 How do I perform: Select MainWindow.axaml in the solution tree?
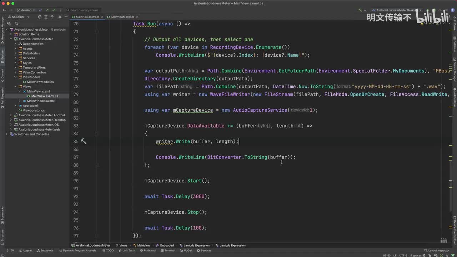pyautogui.click(x=40, y=101)
